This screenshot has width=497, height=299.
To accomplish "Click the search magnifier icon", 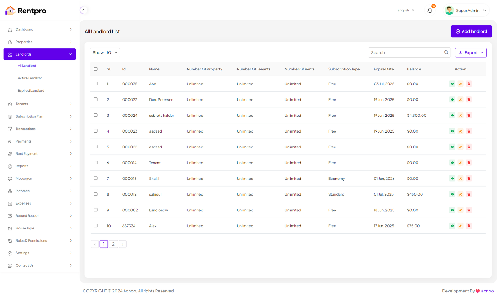I will click(446, 52).
